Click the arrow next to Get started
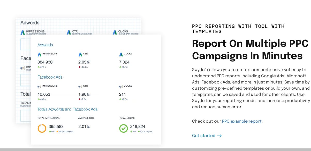The image size is (311, 151). pyautogui.click(x=219, y=136)
